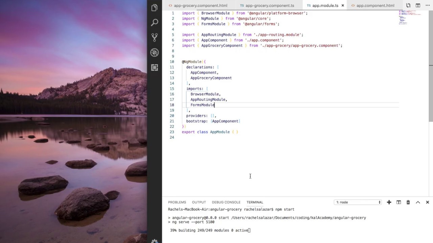Image resolution: width=433 pixels, height=243 pixels.
Task: Click 'AppGroceryComponent' on line 13
Action: [211, 78]
